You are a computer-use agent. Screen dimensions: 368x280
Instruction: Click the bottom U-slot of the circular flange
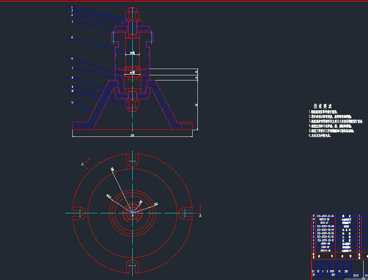click(x=133, y=267)
